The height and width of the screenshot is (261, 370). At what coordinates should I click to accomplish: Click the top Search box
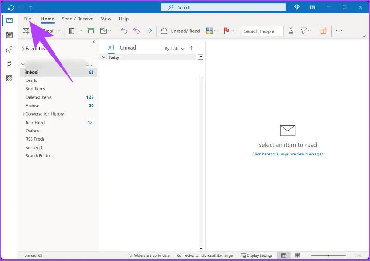click(223, 7)
